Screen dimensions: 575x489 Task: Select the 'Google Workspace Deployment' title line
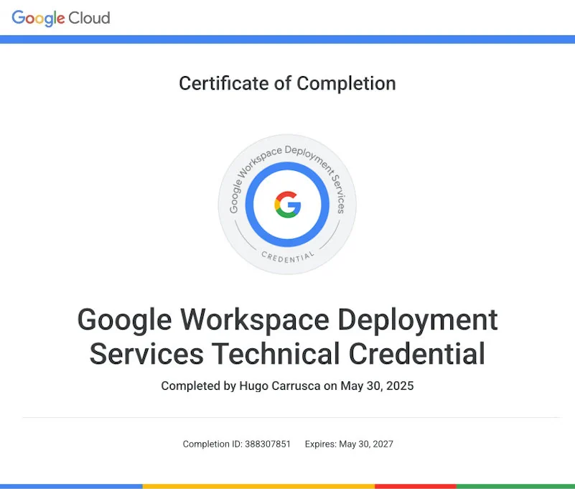(287, 320)
